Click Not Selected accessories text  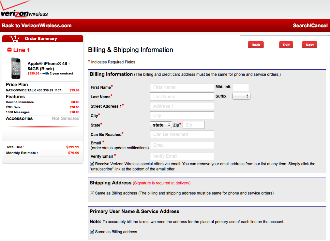pyautogui.click(x=66, y=118)
